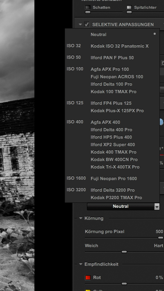
Task: Choose Ilford Delta 400 Pro
Action: 112,130
